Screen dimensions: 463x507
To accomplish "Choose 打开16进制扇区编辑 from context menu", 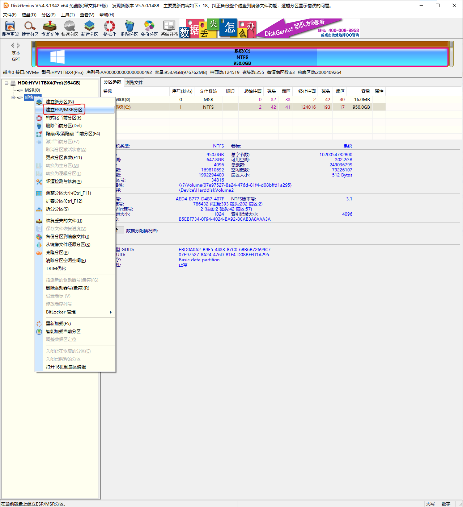I will [75, 367].
